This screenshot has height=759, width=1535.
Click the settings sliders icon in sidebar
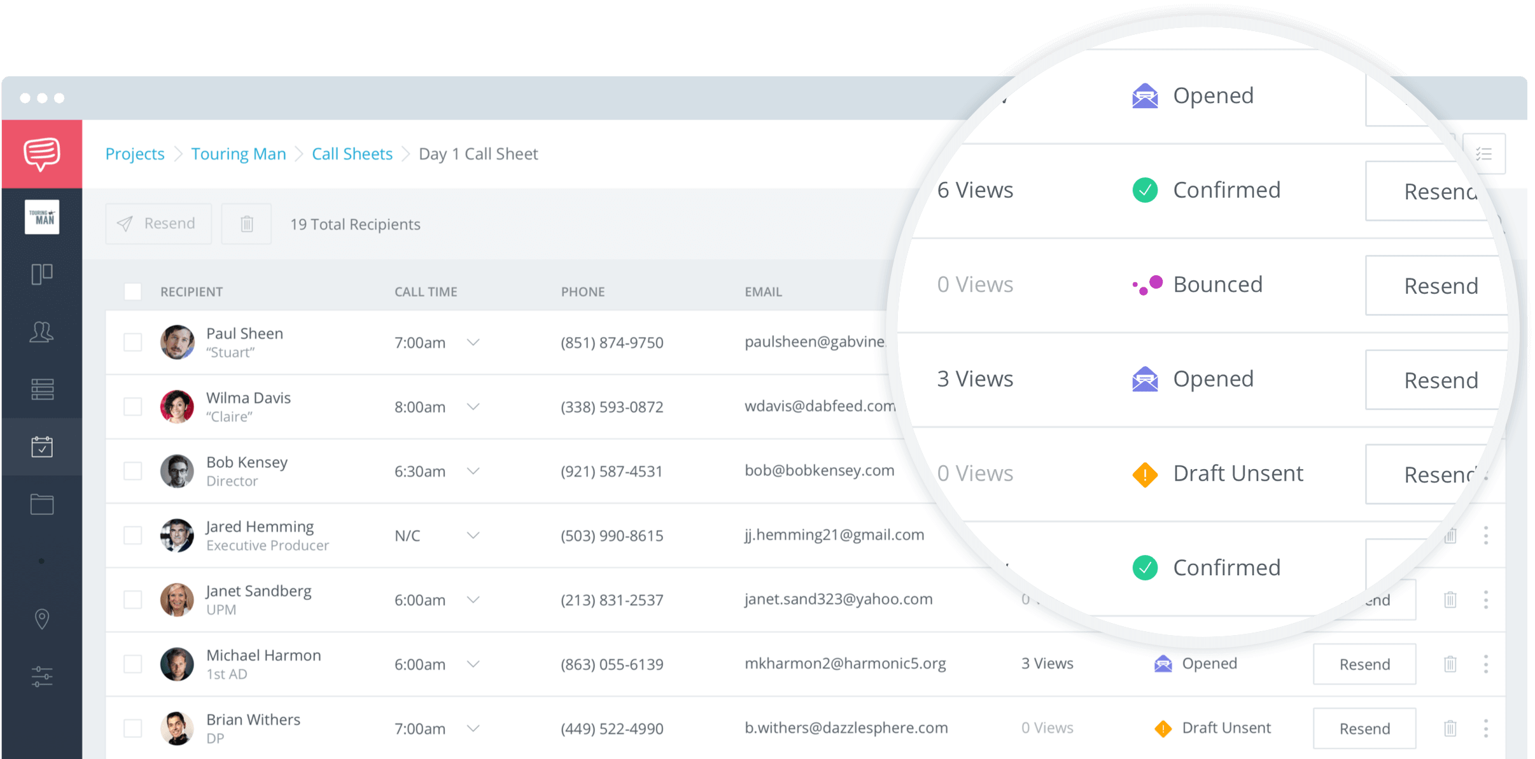(x=41, y=676)
